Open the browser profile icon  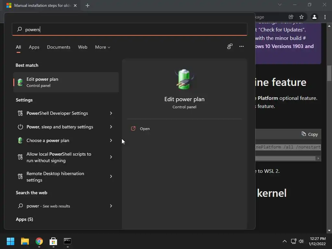314,17
